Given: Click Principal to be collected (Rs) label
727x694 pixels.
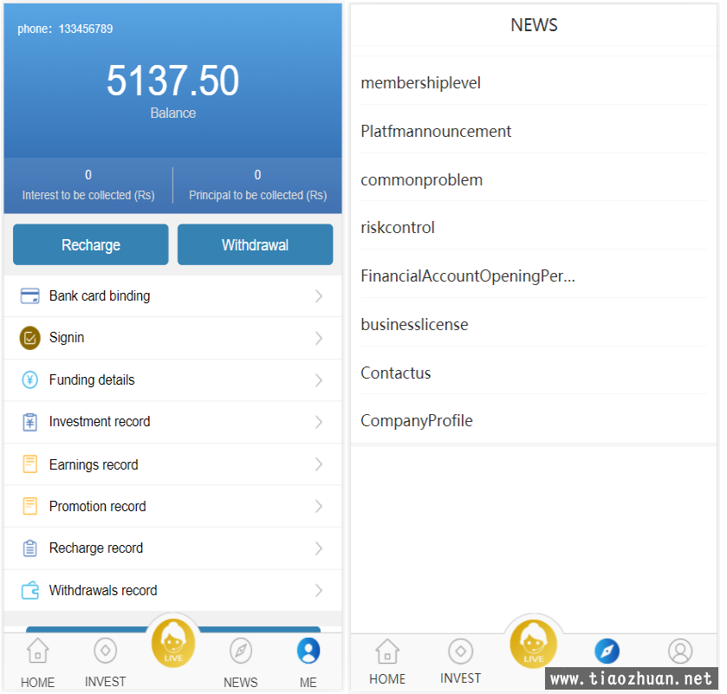Looking at the screenshot, I should (x=258, y=195).
